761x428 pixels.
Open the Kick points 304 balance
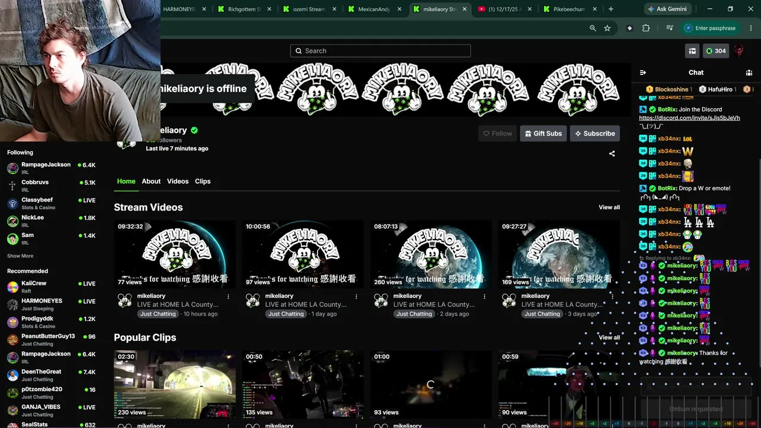[x=716, y=51]
